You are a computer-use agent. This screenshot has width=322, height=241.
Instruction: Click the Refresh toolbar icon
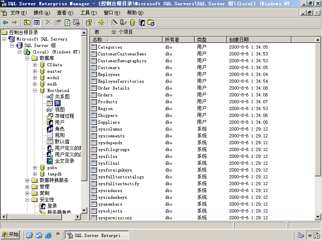coord(67,22)
